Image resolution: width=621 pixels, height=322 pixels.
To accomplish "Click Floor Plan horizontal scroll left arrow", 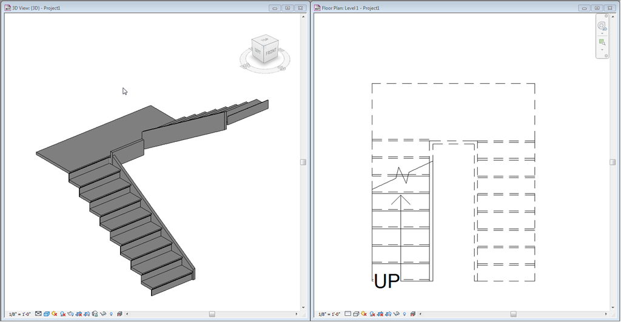I will (x=420, y=314).
